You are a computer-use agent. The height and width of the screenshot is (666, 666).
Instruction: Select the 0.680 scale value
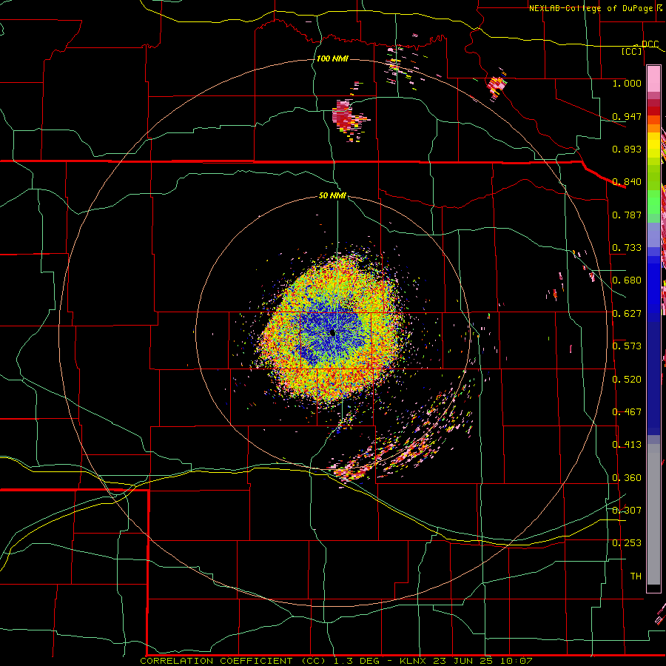click(627, 280)
